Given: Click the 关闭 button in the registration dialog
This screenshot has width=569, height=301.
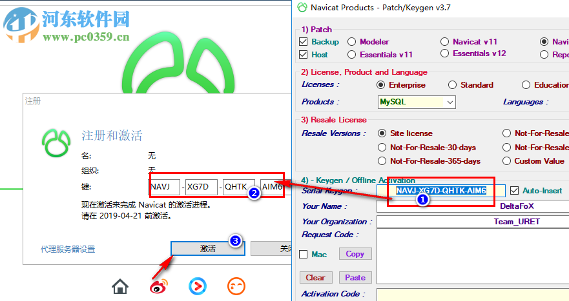Looking at the screenshot, I should tap(271, 249).
